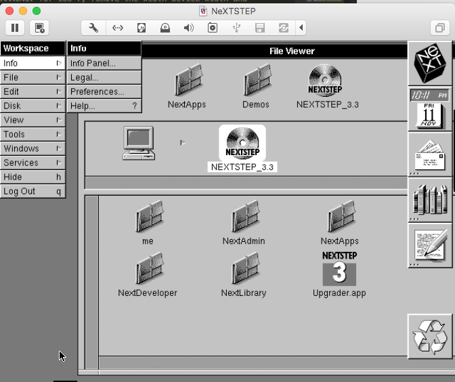Viewport: 455px width, 382px height.
Task: Click the File Viewer title bar
Action: tap(274, 51)
